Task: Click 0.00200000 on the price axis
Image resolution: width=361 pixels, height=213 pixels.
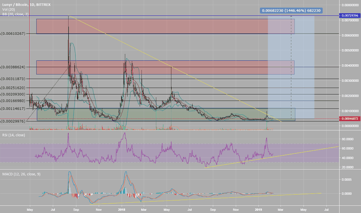Action: 350,96
